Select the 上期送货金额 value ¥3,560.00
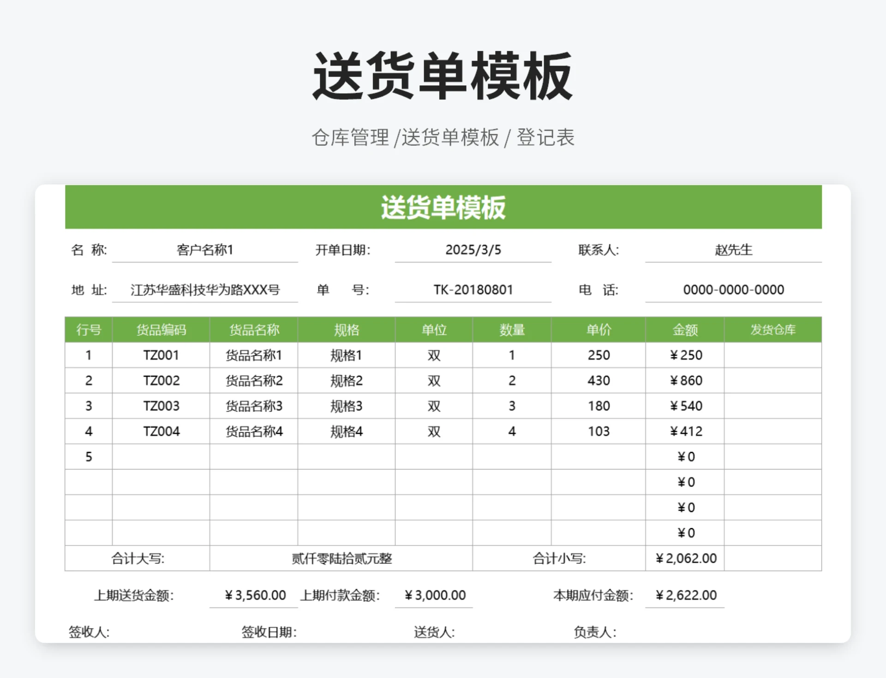886x678 pixels. (x=254, y=595)
